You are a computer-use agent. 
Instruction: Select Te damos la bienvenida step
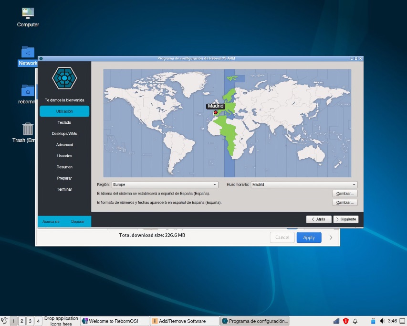coord(64,100)
